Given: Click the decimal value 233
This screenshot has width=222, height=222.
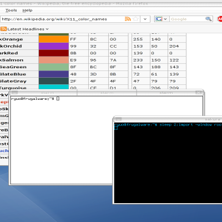Looking at the screenshot, I should click(x=138, y=60).
